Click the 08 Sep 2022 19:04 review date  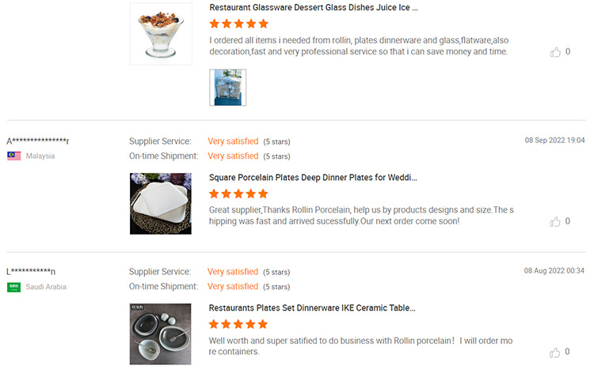(554, 140)
